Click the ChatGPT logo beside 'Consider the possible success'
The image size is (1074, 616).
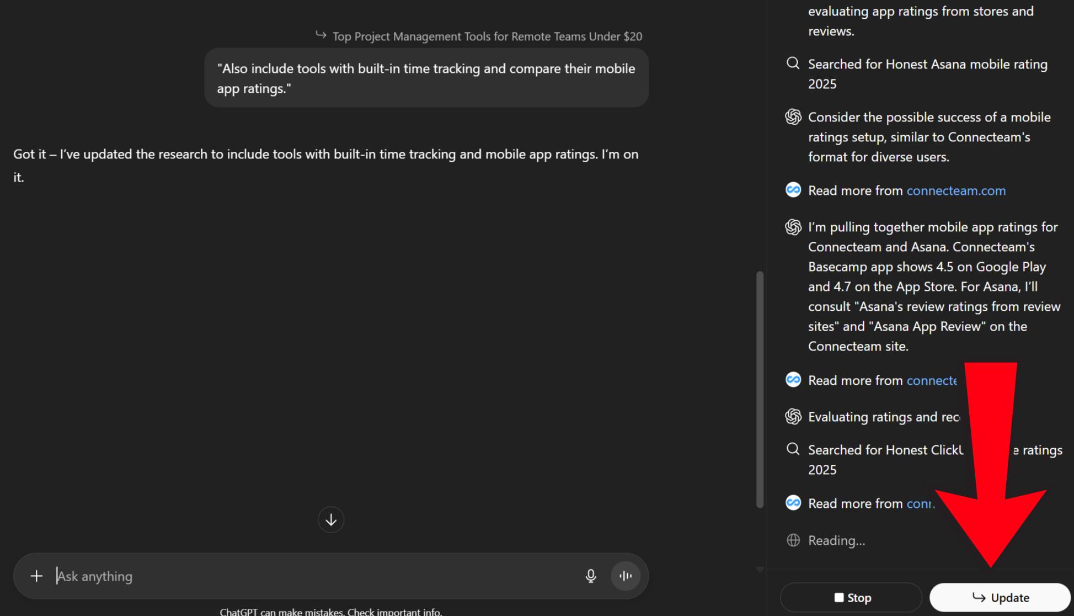point(793,117)
